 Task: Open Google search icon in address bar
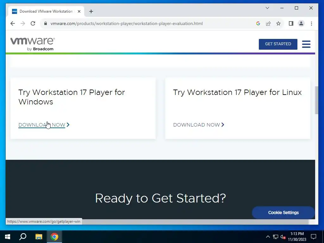point(258,23)
